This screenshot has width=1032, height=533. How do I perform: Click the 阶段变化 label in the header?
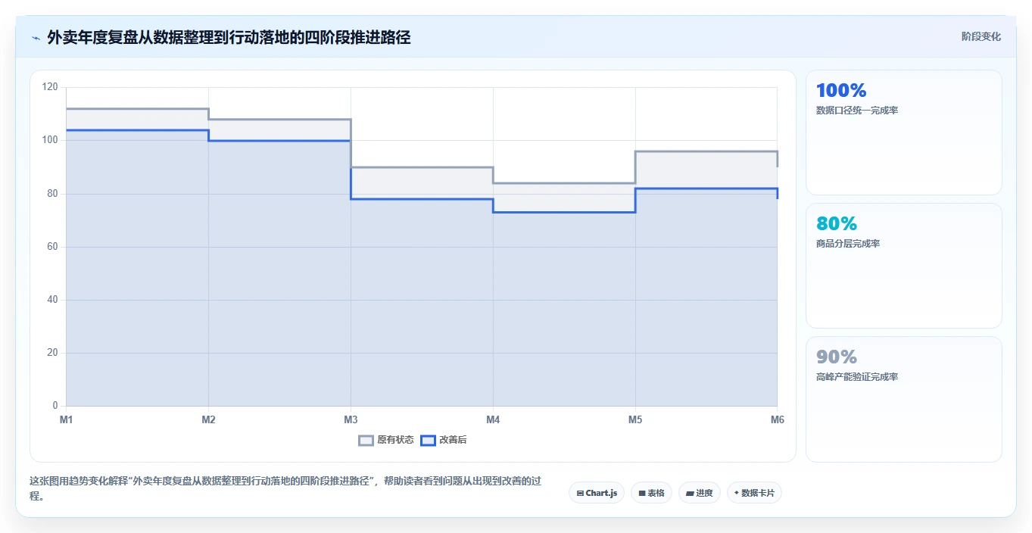(981, 36)
